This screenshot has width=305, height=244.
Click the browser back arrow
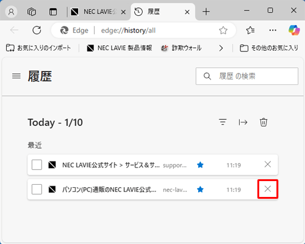14,30
